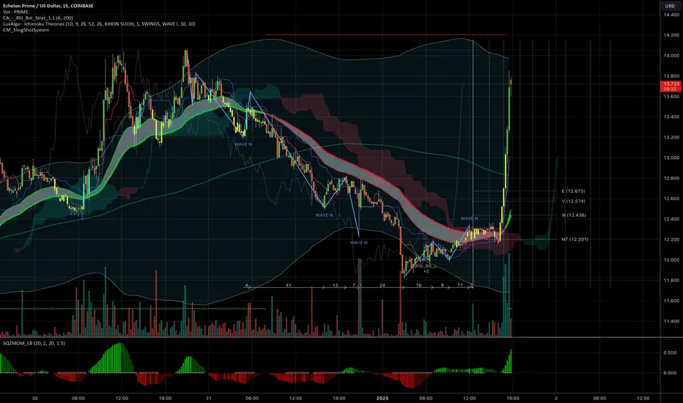Screen dimensions: 683x403
Task: Select the CM_SlingShotSystem indicator legend
Action: [x=26, y=30]
